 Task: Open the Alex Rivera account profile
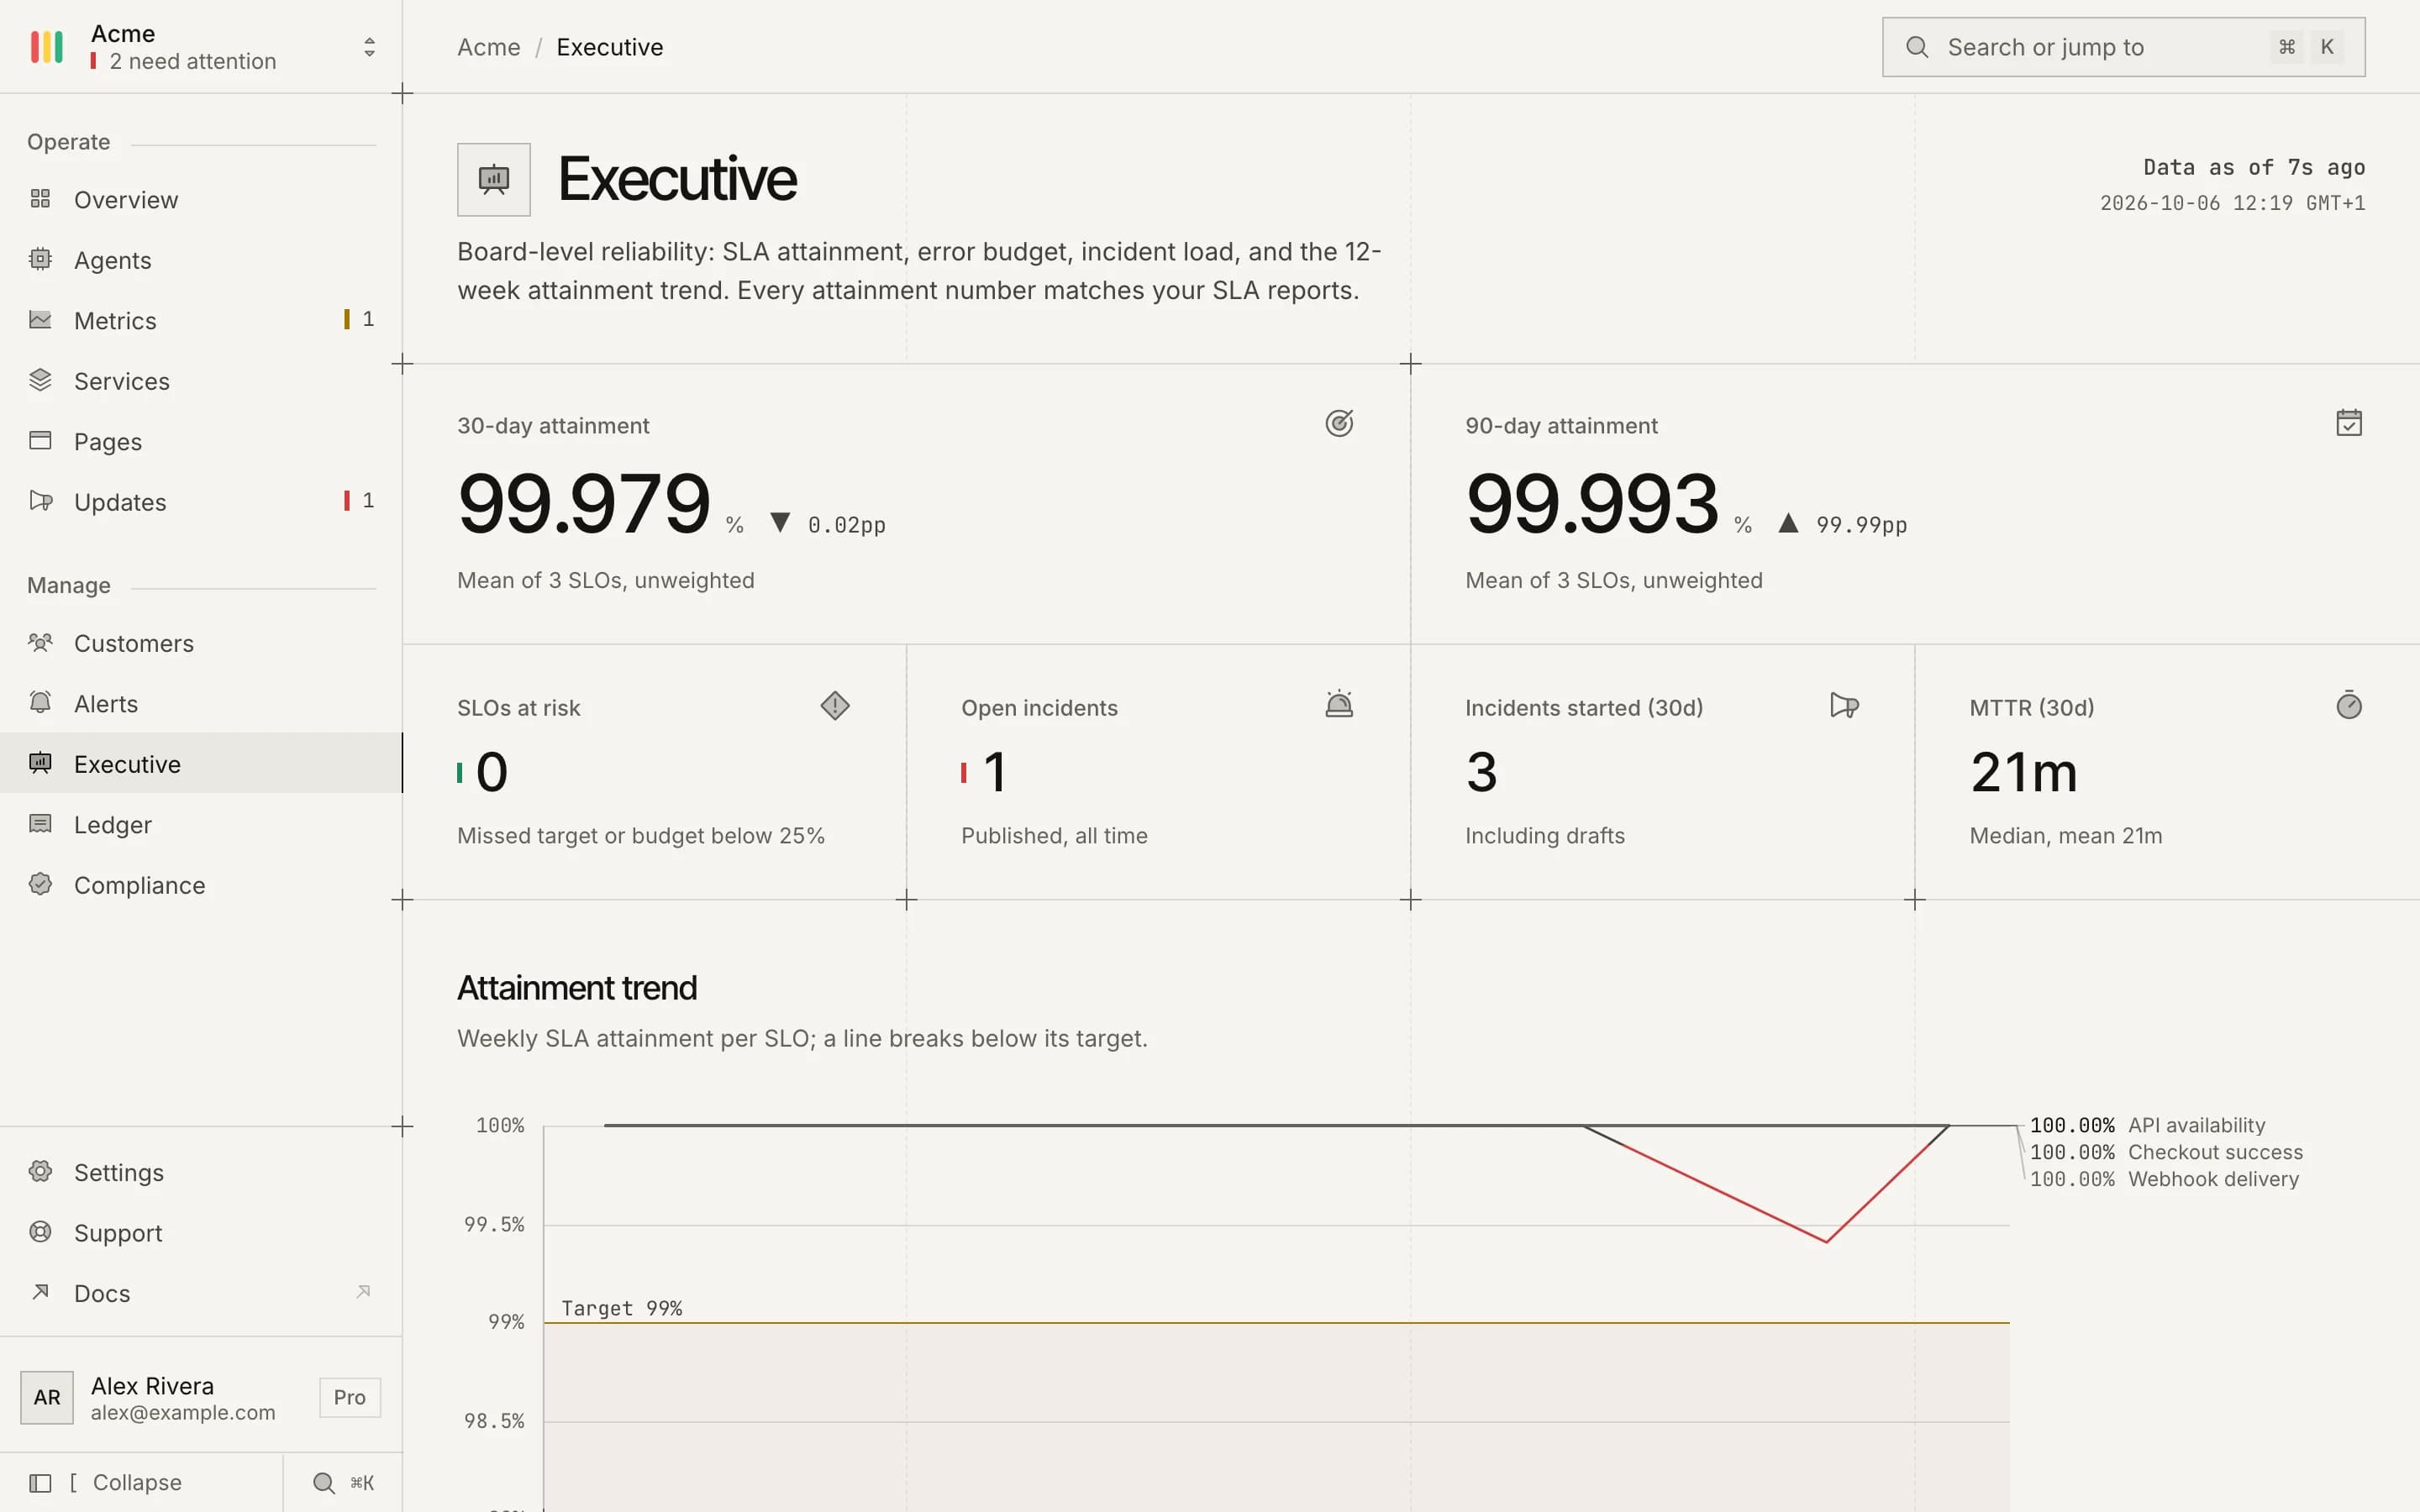[x=201, y=1397]
